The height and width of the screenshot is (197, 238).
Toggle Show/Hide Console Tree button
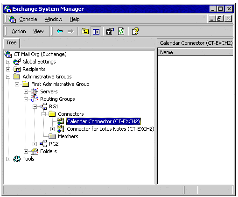click(x=96, y=31)
